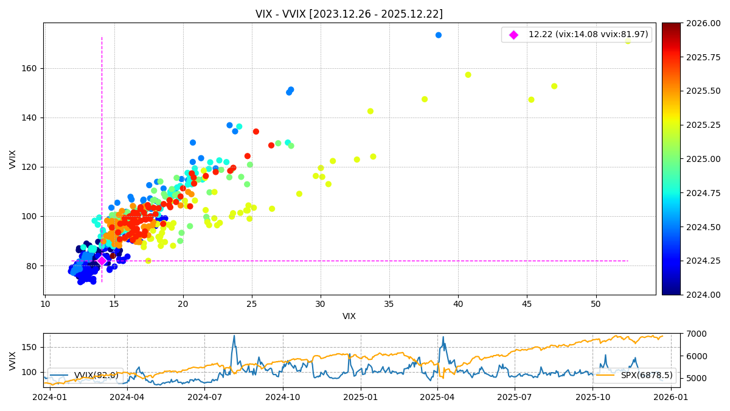Click the 2025-04 date label on the timeline

click(x=437, y=397)
